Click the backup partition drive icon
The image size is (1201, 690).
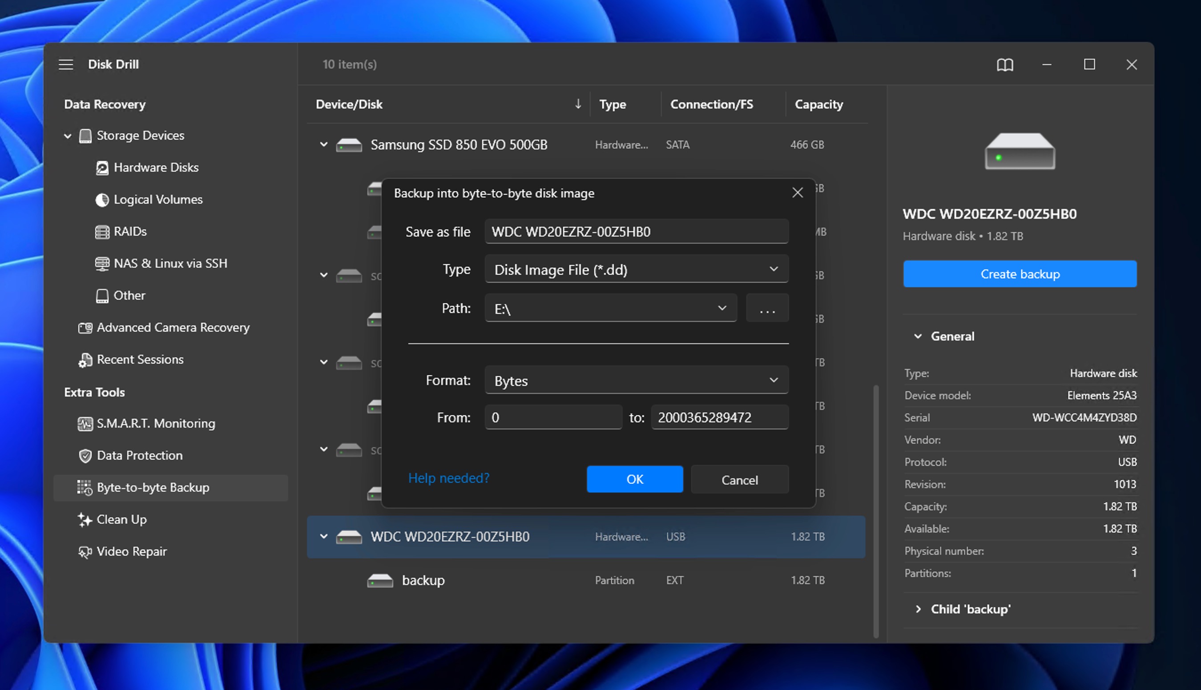pos(380,581)
